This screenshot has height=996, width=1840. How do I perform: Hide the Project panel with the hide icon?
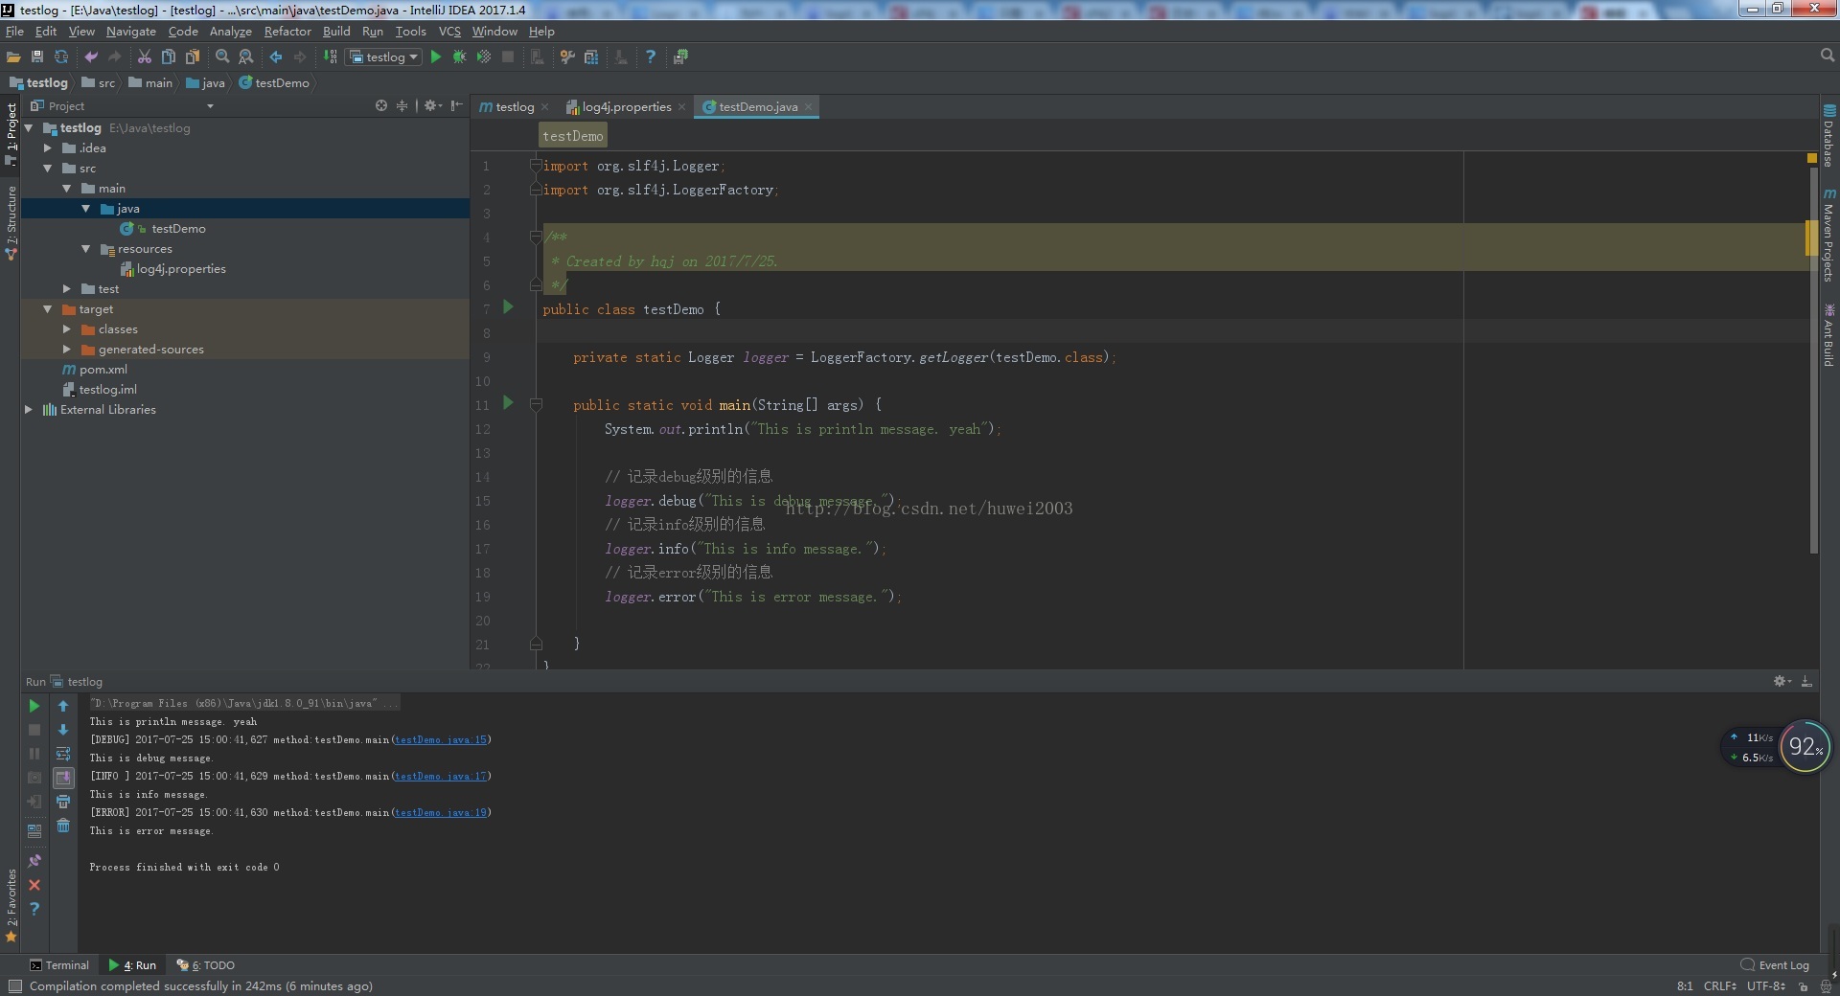457,105
